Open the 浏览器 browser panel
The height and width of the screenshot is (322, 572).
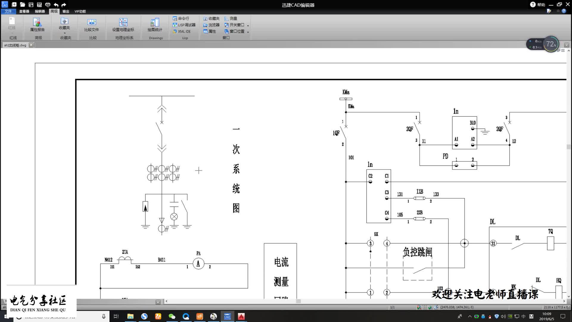point(211,25)
